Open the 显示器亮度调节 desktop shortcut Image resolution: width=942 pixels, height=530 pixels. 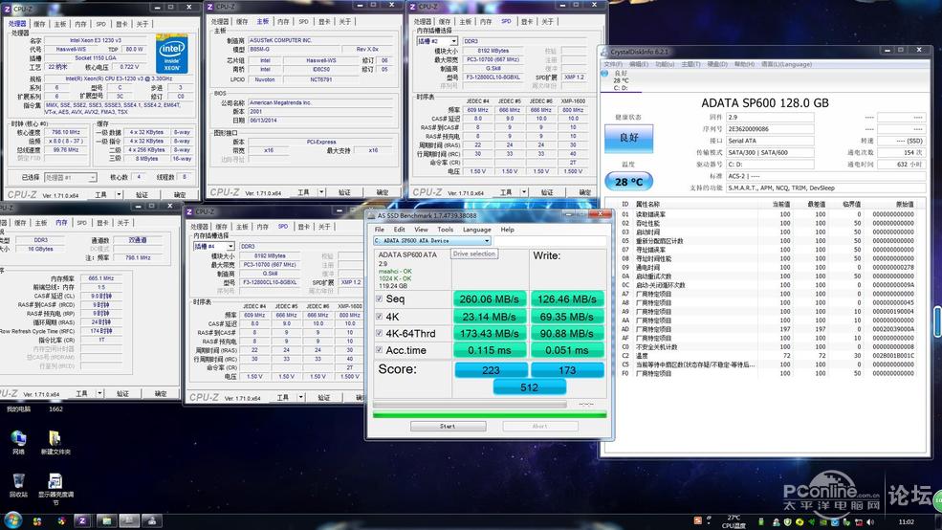[x=55, y=489]
